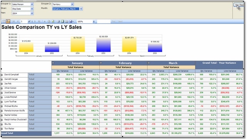The width and height of the screenshot is (247, 140).
Task: Click the find text input field
Action: [104, 22]
